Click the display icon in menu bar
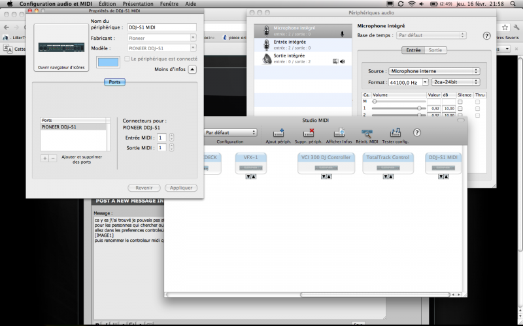Viewport: 523px width, 326px height. tap(390, 4)
